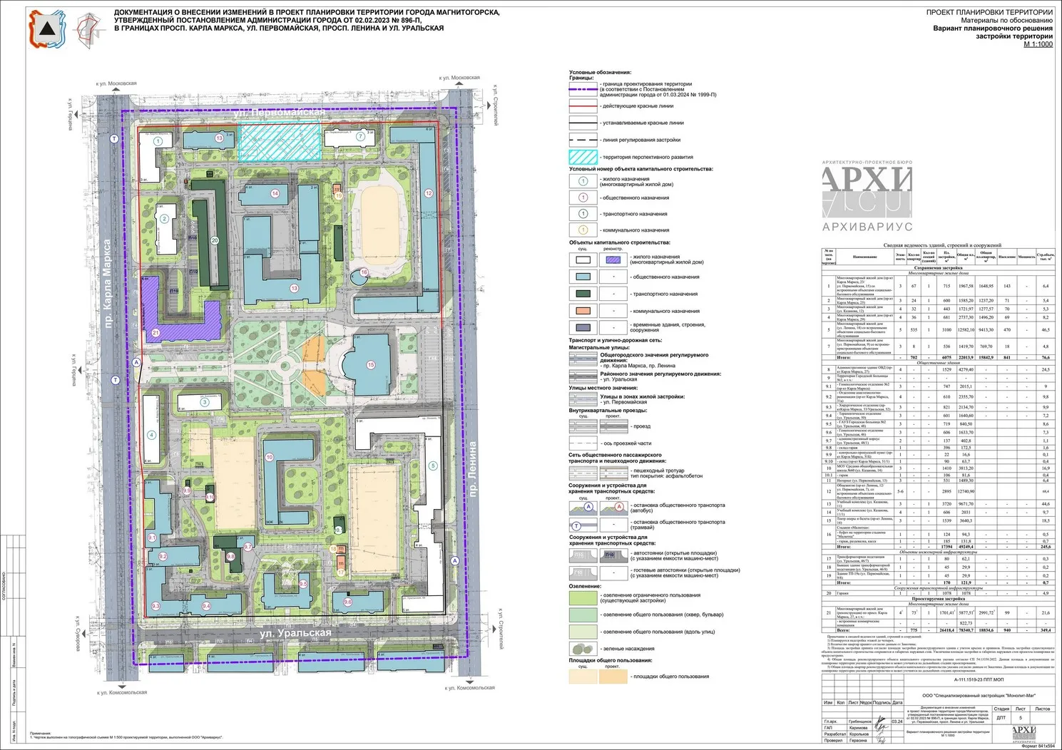Pick the cyan hatched legend swatch
This screenshot has width=1062, height=750.
click(x=583, y=157)
